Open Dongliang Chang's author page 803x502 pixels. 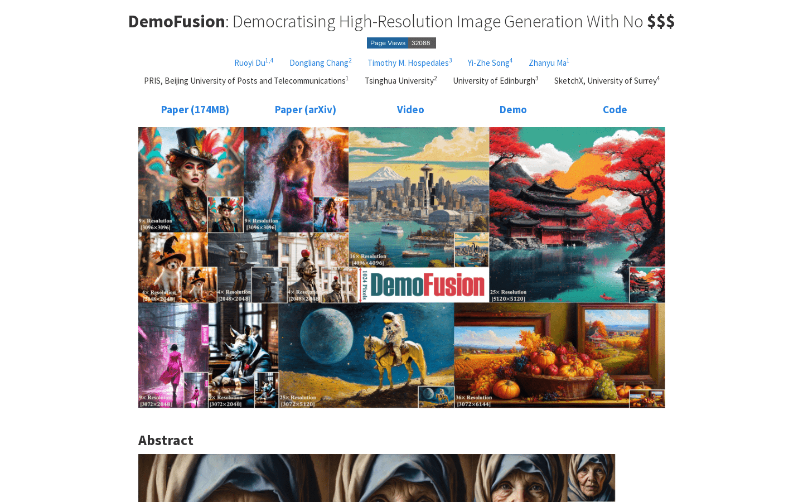point(318,63)
